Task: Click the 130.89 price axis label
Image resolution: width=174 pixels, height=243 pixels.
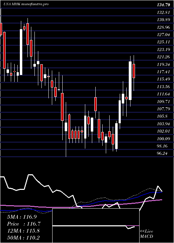Action: click(x=163, y=20)
